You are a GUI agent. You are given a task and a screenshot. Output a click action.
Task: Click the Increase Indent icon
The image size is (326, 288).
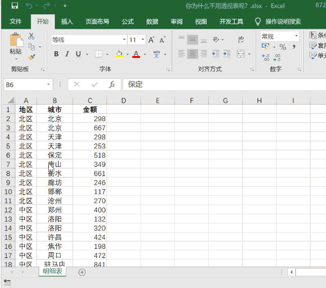point(227,54)
